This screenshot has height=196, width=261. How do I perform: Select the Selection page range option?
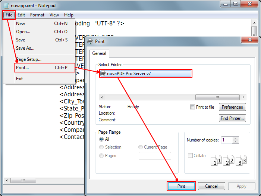[x=101, y=147]
